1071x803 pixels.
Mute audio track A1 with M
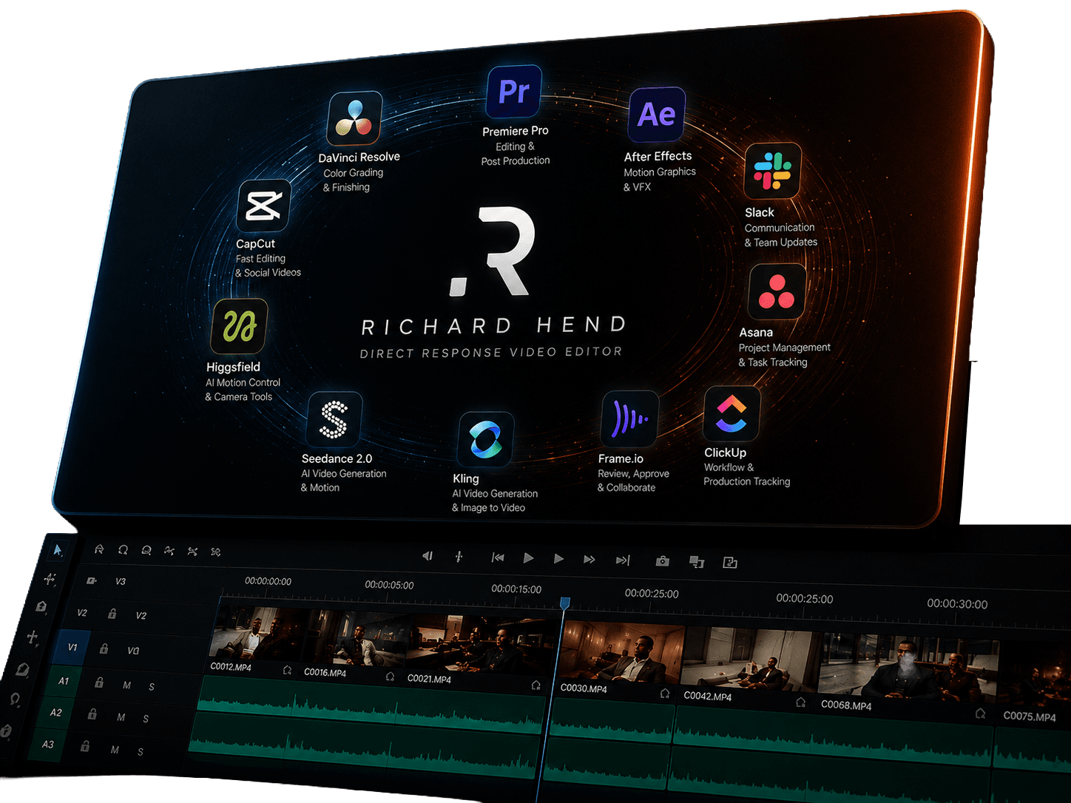click(126, 685)
